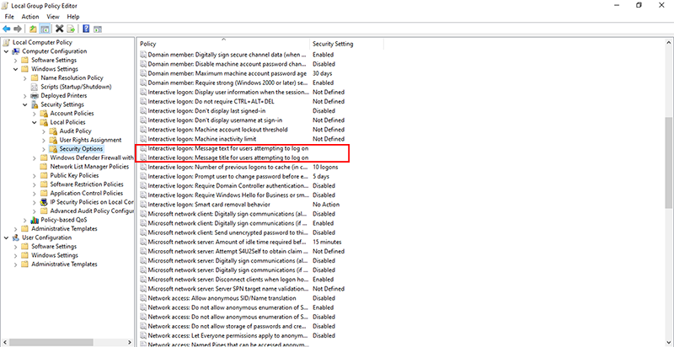Go up one level with folder icon
Viewport: 674px width, 347px height.
[33, 29]
